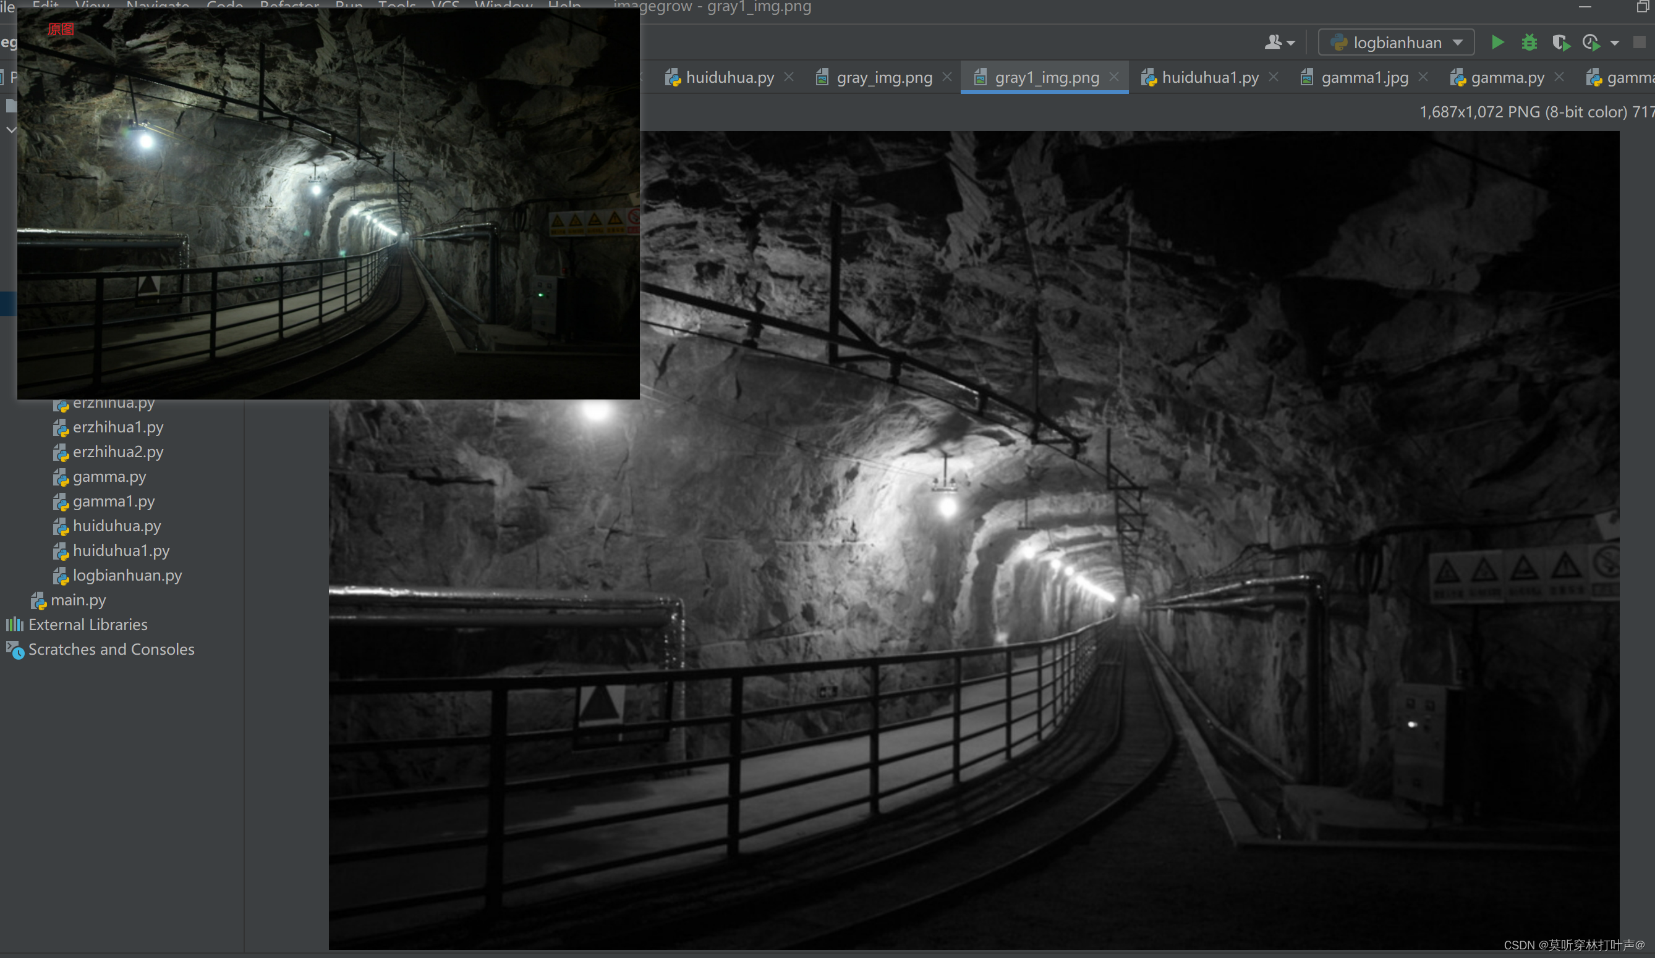
Task: Select main.py in the project tree
Action: [77, 600]
